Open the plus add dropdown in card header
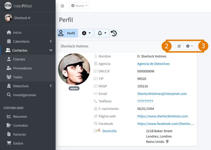The image size is (211, 150). (189, 46)
